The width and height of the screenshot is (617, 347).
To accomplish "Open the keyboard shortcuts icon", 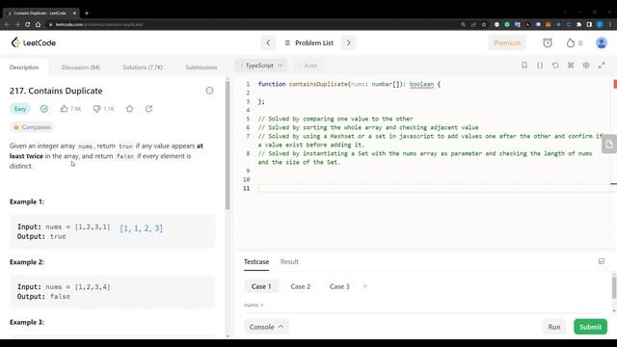I will coord(571,66).
